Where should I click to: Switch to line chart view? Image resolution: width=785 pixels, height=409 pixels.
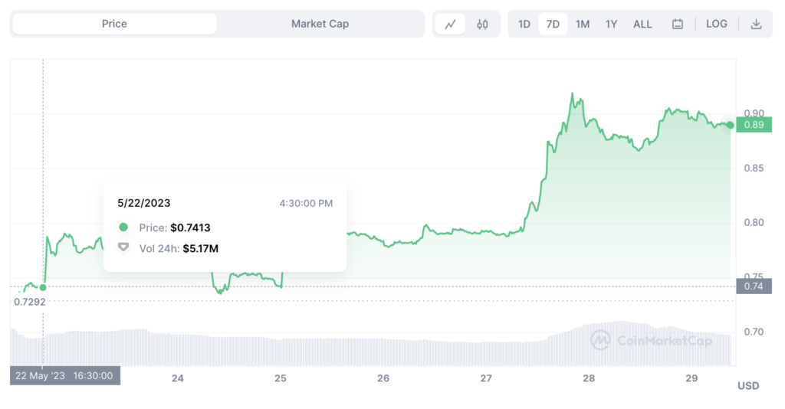450,24
